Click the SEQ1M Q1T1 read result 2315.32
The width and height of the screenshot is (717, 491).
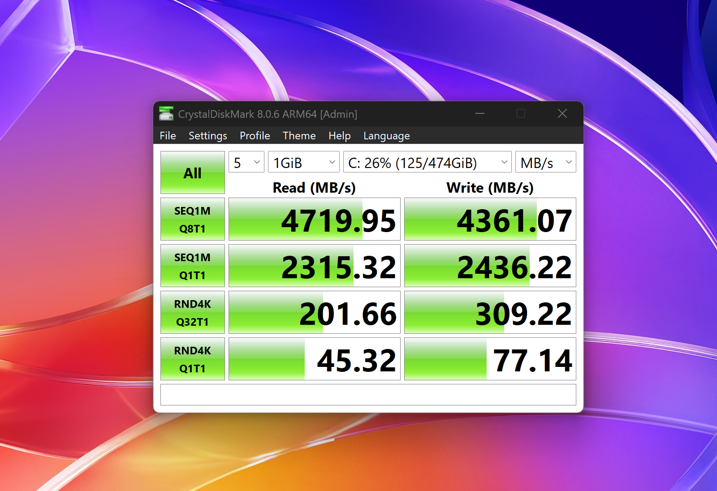[x=315, y=266]
